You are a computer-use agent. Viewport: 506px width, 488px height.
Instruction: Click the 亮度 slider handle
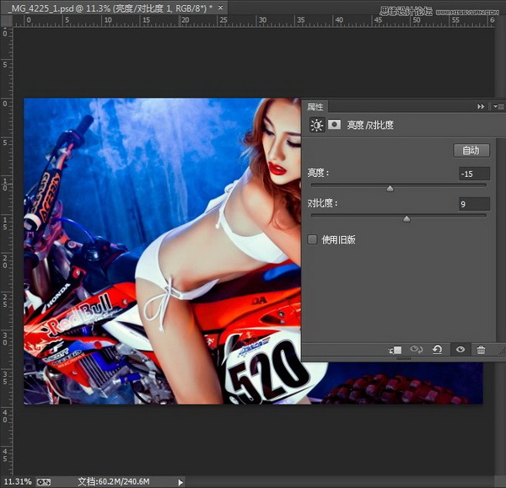(x=390, y=189)
